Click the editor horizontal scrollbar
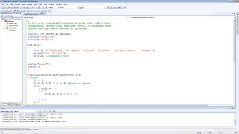 pos(117,105)
